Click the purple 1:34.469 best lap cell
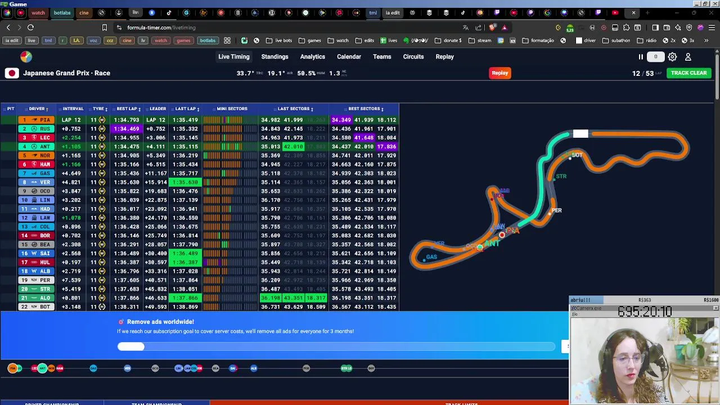Image resolution: width=720 pixels, height=405 pixels. coord(127,129)
